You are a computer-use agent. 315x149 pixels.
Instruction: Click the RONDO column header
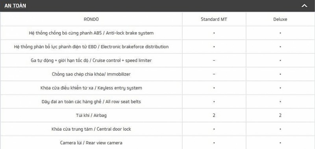pyautogui.click(x=91, y=19)
